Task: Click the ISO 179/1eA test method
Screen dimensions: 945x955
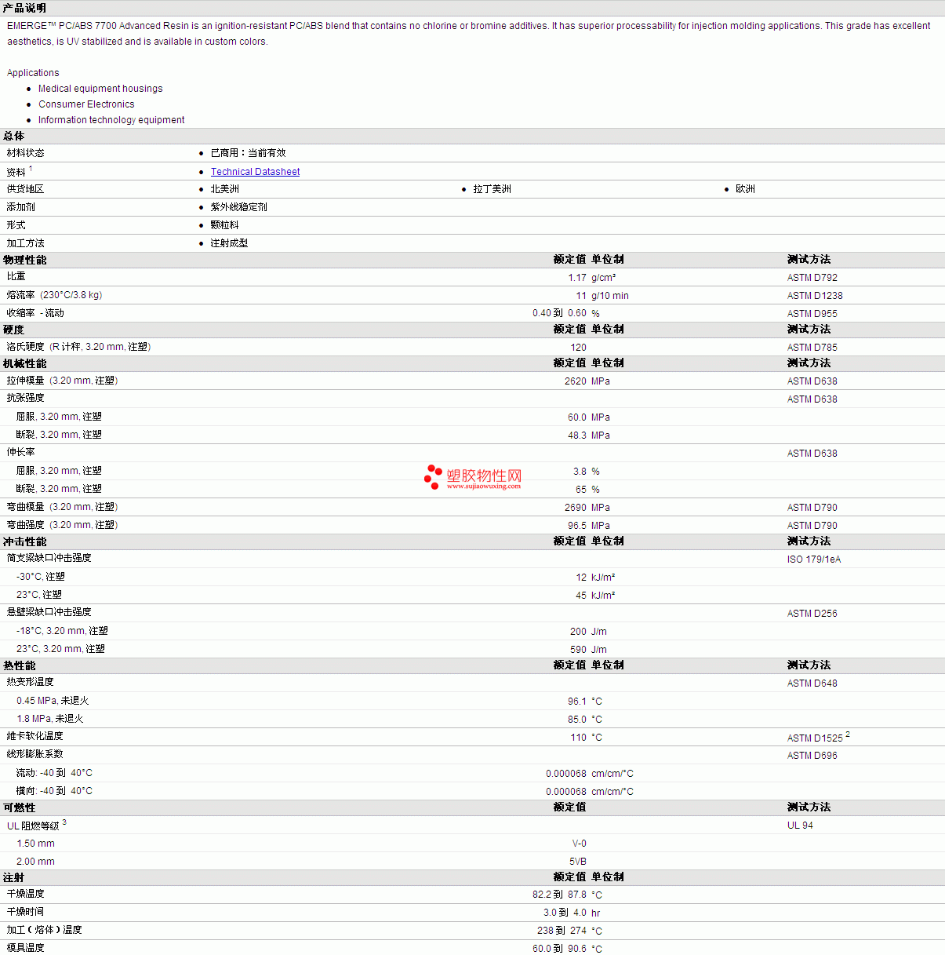Action: (813, 560)
